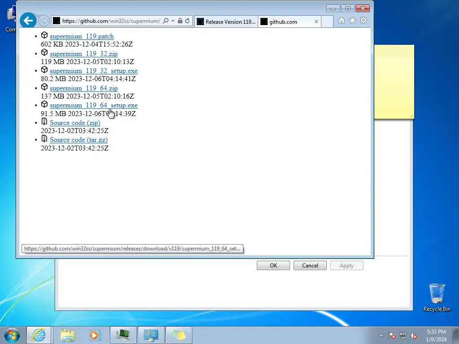Click the network tray icon

click(x=403, y=335)
